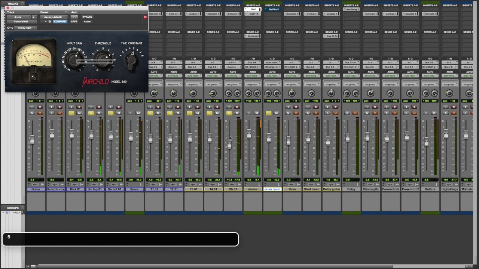This screenshot has width=479, height=269.
Task: Click next preset plus icon
Action: tap(46, 22)
